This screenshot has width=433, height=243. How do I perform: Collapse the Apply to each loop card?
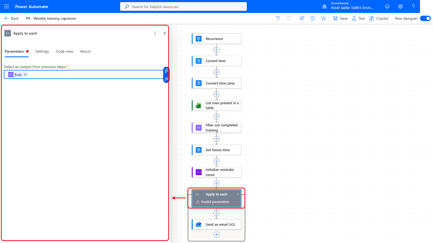pos(238,194)
